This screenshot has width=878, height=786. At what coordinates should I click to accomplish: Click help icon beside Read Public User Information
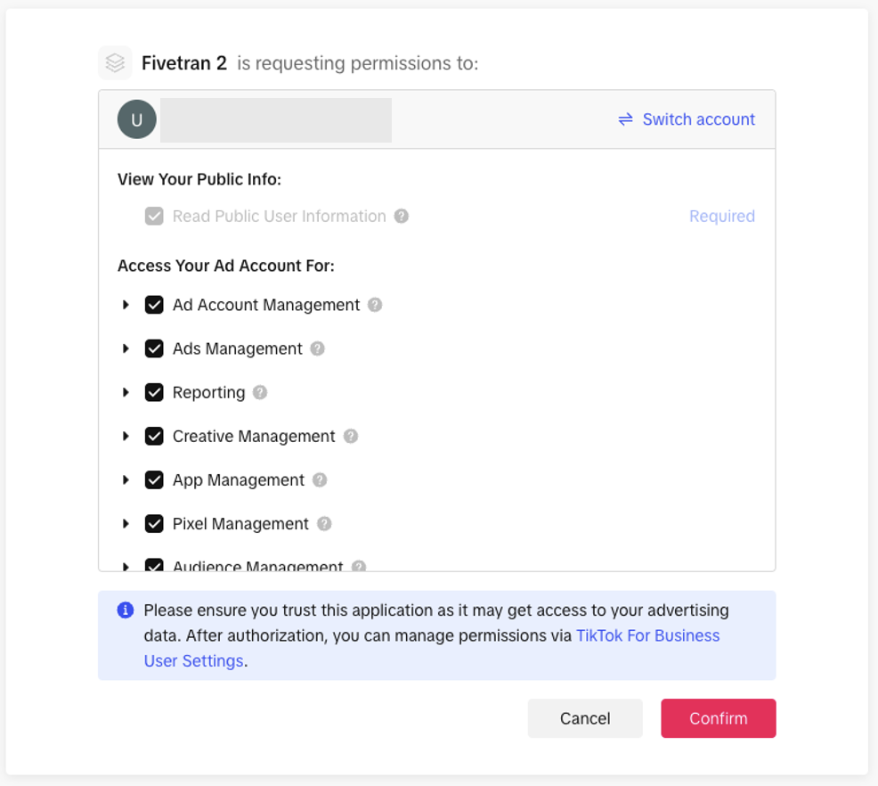tap(402, 216)
